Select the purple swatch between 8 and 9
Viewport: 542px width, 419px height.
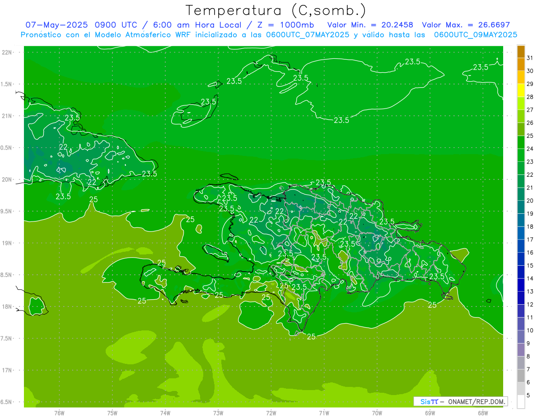[521, 350]
